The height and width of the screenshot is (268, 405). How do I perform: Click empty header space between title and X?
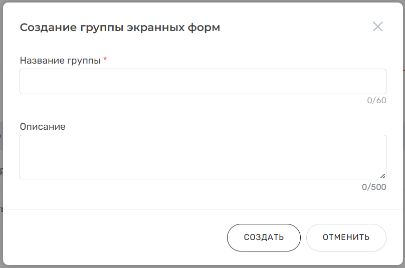pos(296,28)
